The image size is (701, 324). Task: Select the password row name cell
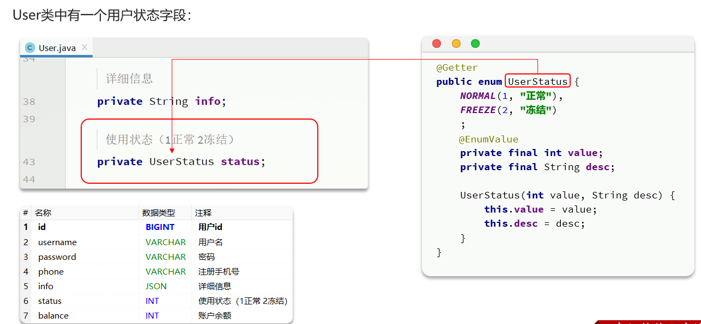(x=57, y=257)
